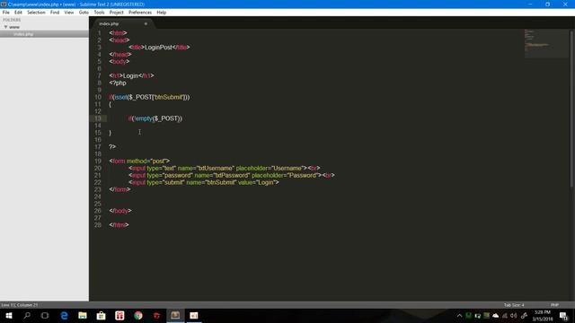
Task: Open the Edit menu
Action: click(x=18, y=13)
